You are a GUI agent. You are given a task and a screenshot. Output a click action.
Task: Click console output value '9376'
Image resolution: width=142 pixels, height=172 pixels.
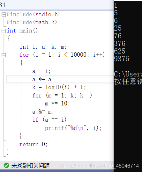[122, 59]
